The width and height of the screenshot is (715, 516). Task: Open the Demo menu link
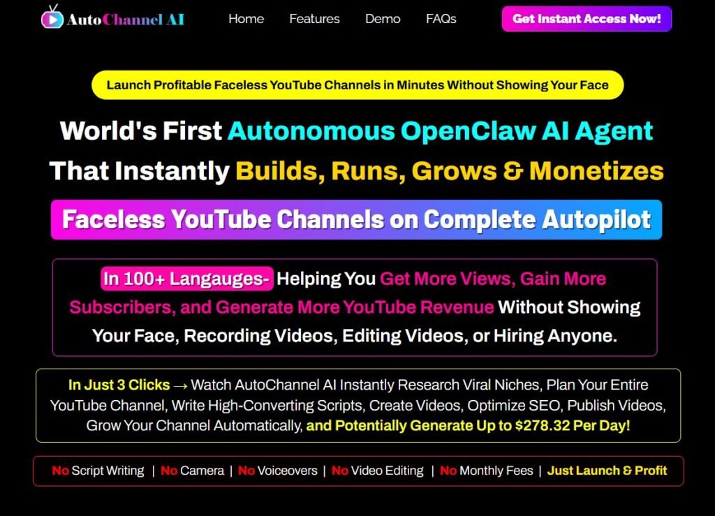[x=383, y=19]
